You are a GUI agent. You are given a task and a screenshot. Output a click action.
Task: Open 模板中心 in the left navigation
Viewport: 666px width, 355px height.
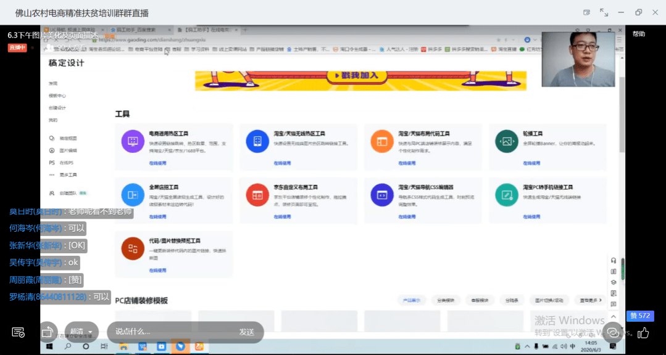(x=57, y=96)
